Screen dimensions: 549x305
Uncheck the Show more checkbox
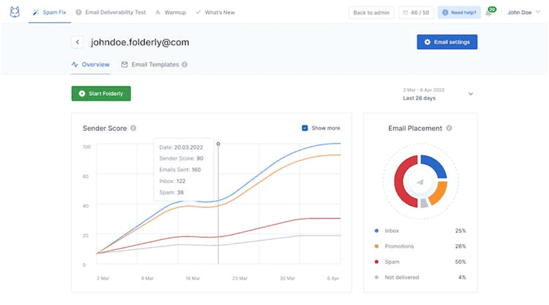[x=305, y=128]
